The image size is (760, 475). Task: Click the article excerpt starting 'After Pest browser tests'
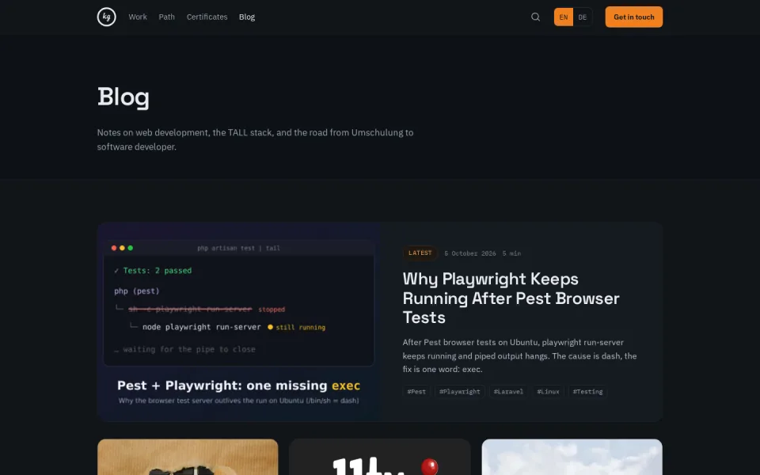coord(519,355)
